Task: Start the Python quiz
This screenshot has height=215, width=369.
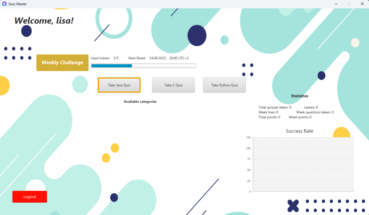Action: point(224,85)
